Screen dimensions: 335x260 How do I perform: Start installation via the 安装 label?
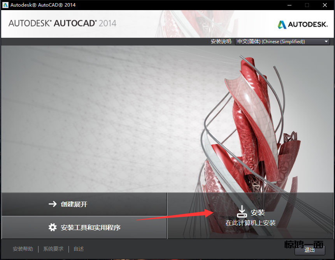[258, 213]
